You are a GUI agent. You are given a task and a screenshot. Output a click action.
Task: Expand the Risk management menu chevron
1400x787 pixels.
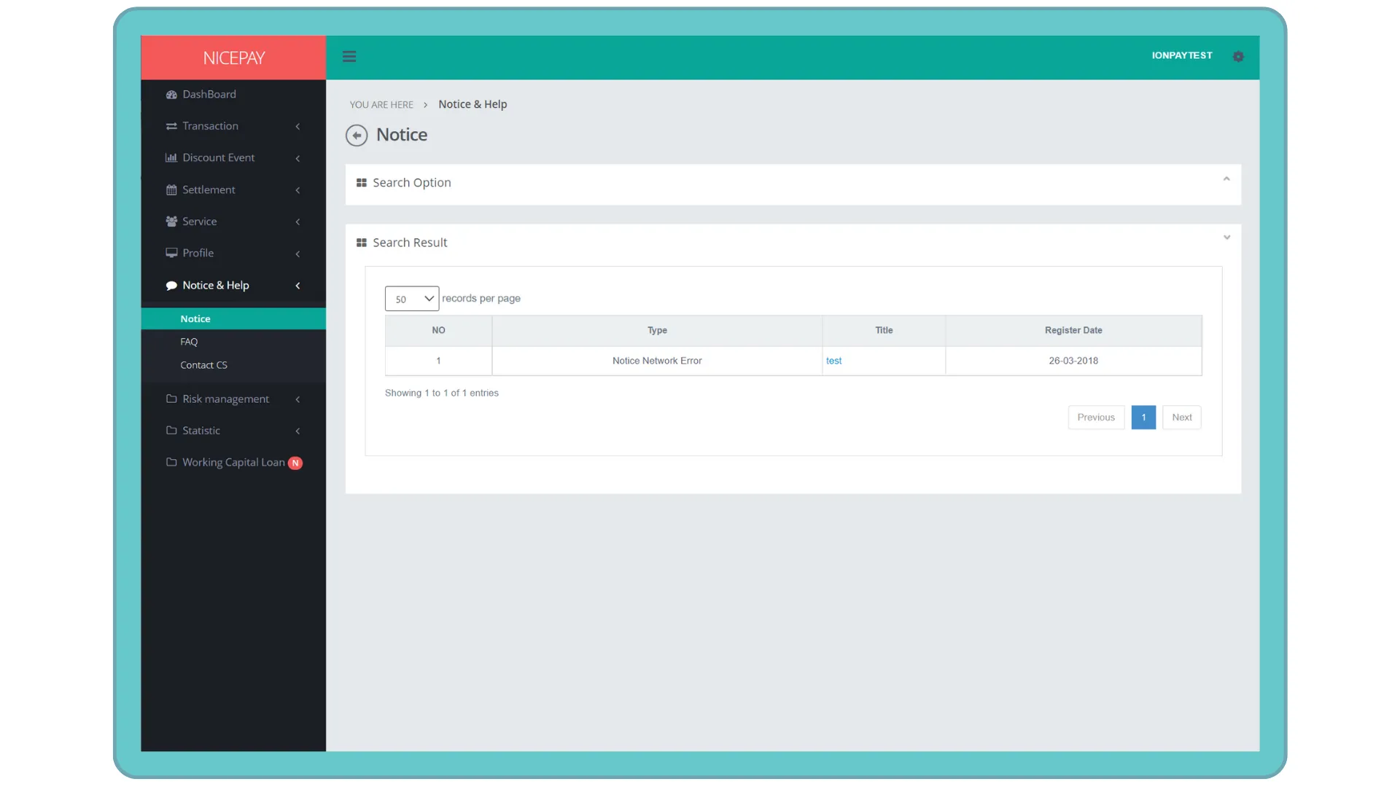pos(297,399)
